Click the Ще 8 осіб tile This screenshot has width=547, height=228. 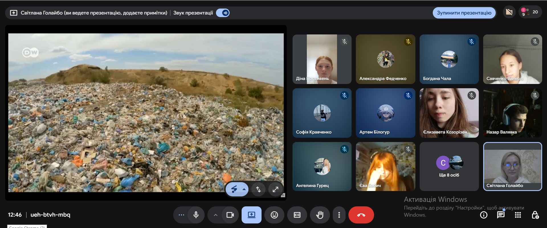point(449,167)
